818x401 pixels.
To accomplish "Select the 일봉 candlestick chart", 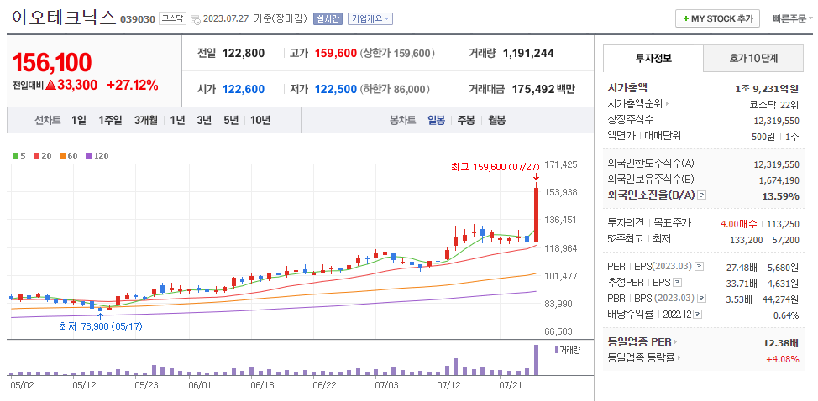I will pos(436,120).
